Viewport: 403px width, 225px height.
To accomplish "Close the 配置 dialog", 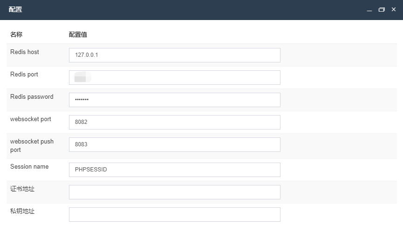I will 394,10.
